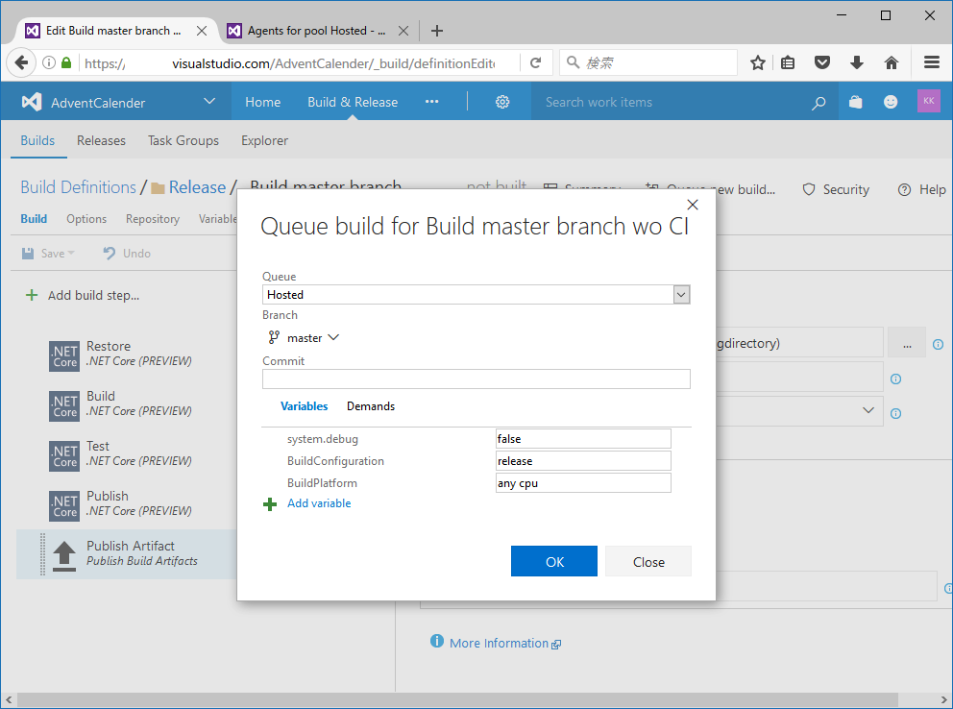Click the green plus next to Add variable
The width and height of the screenshot is (953, 709).
click(270, 504)
